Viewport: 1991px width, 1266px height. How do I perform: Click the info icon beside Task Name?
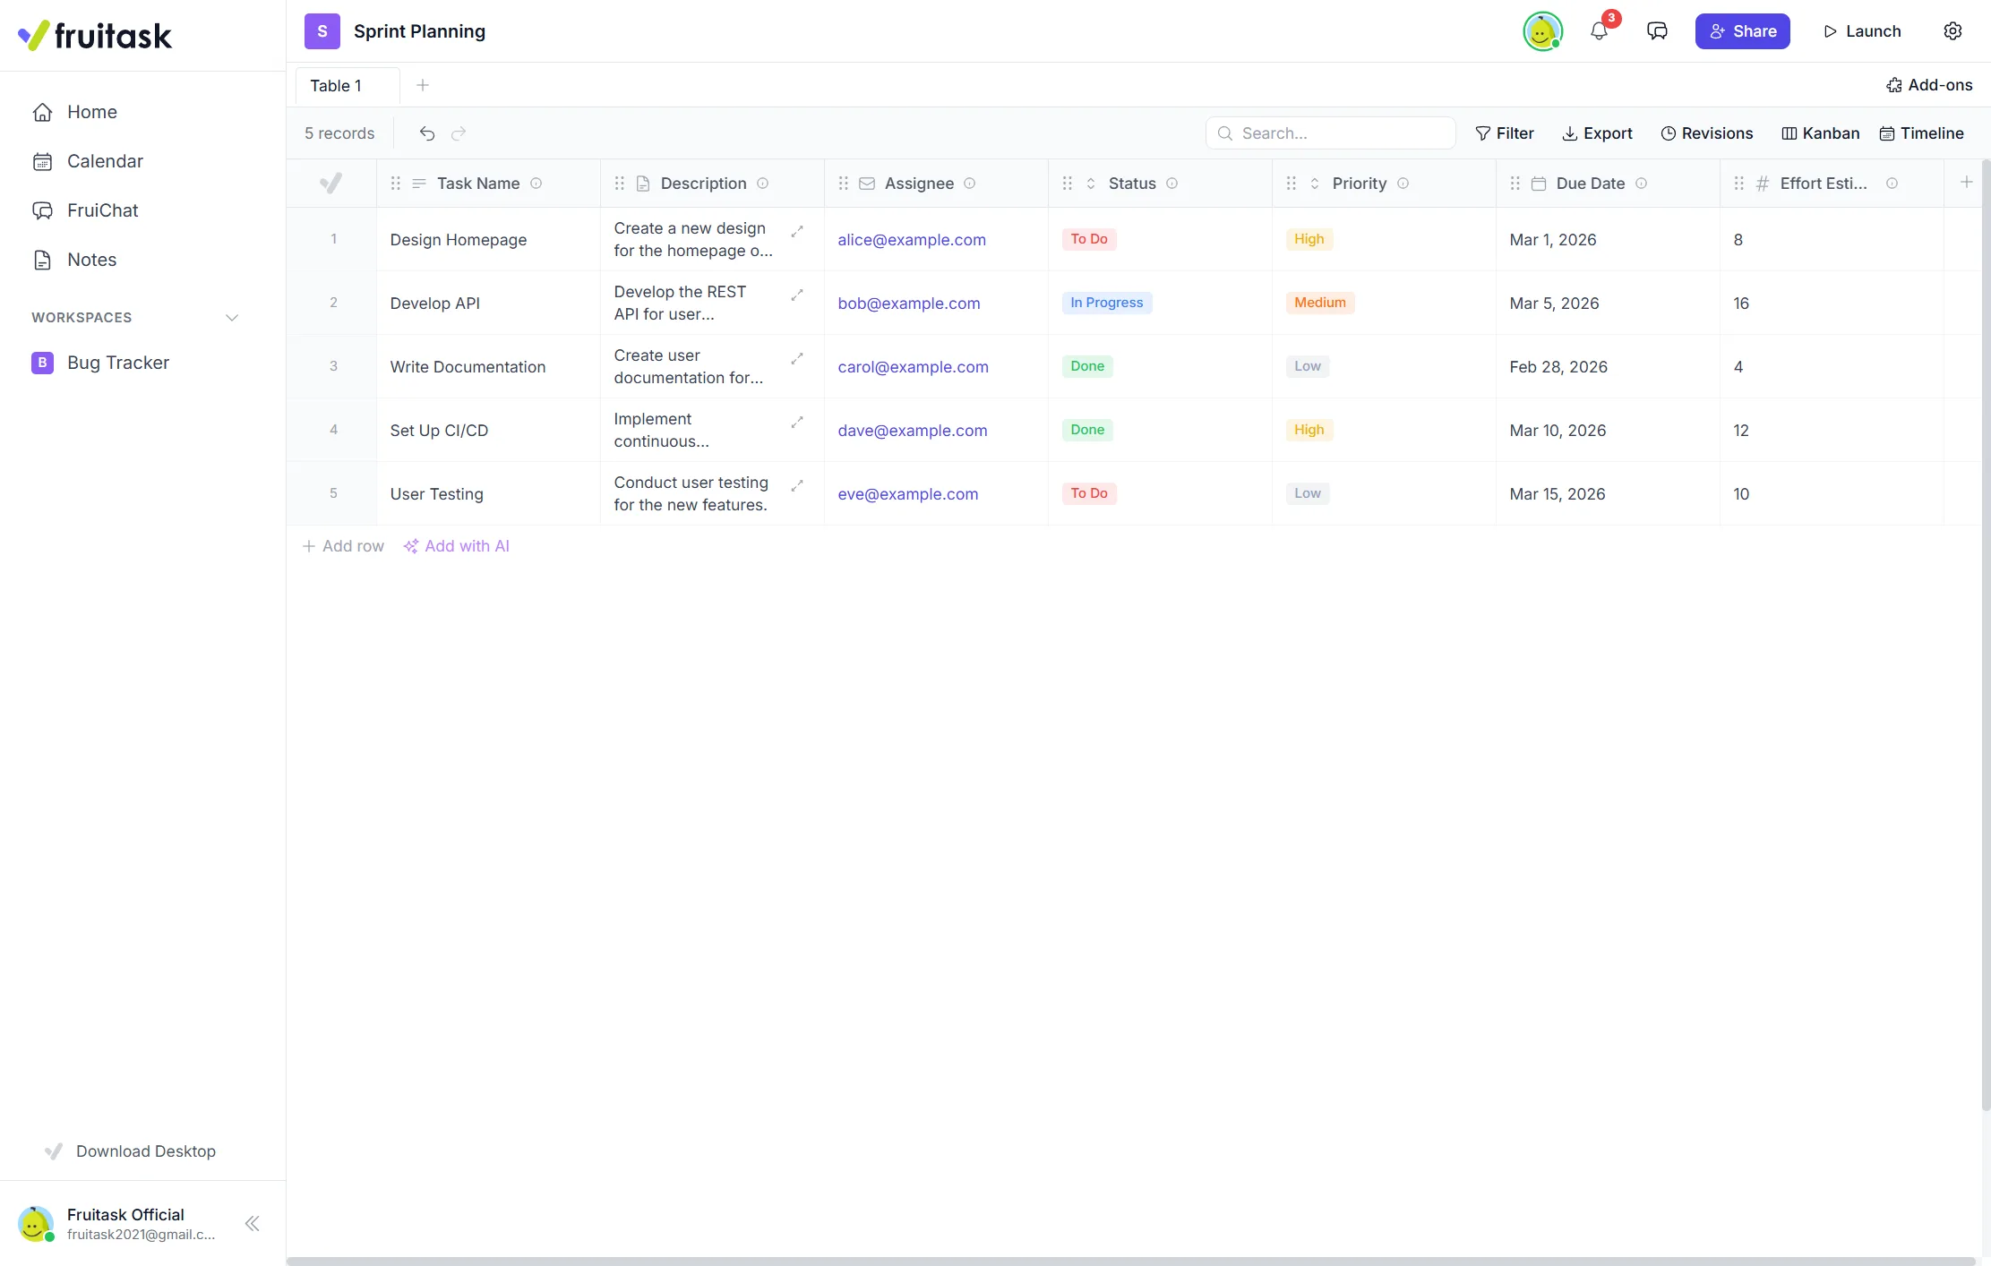pos(536,184)
